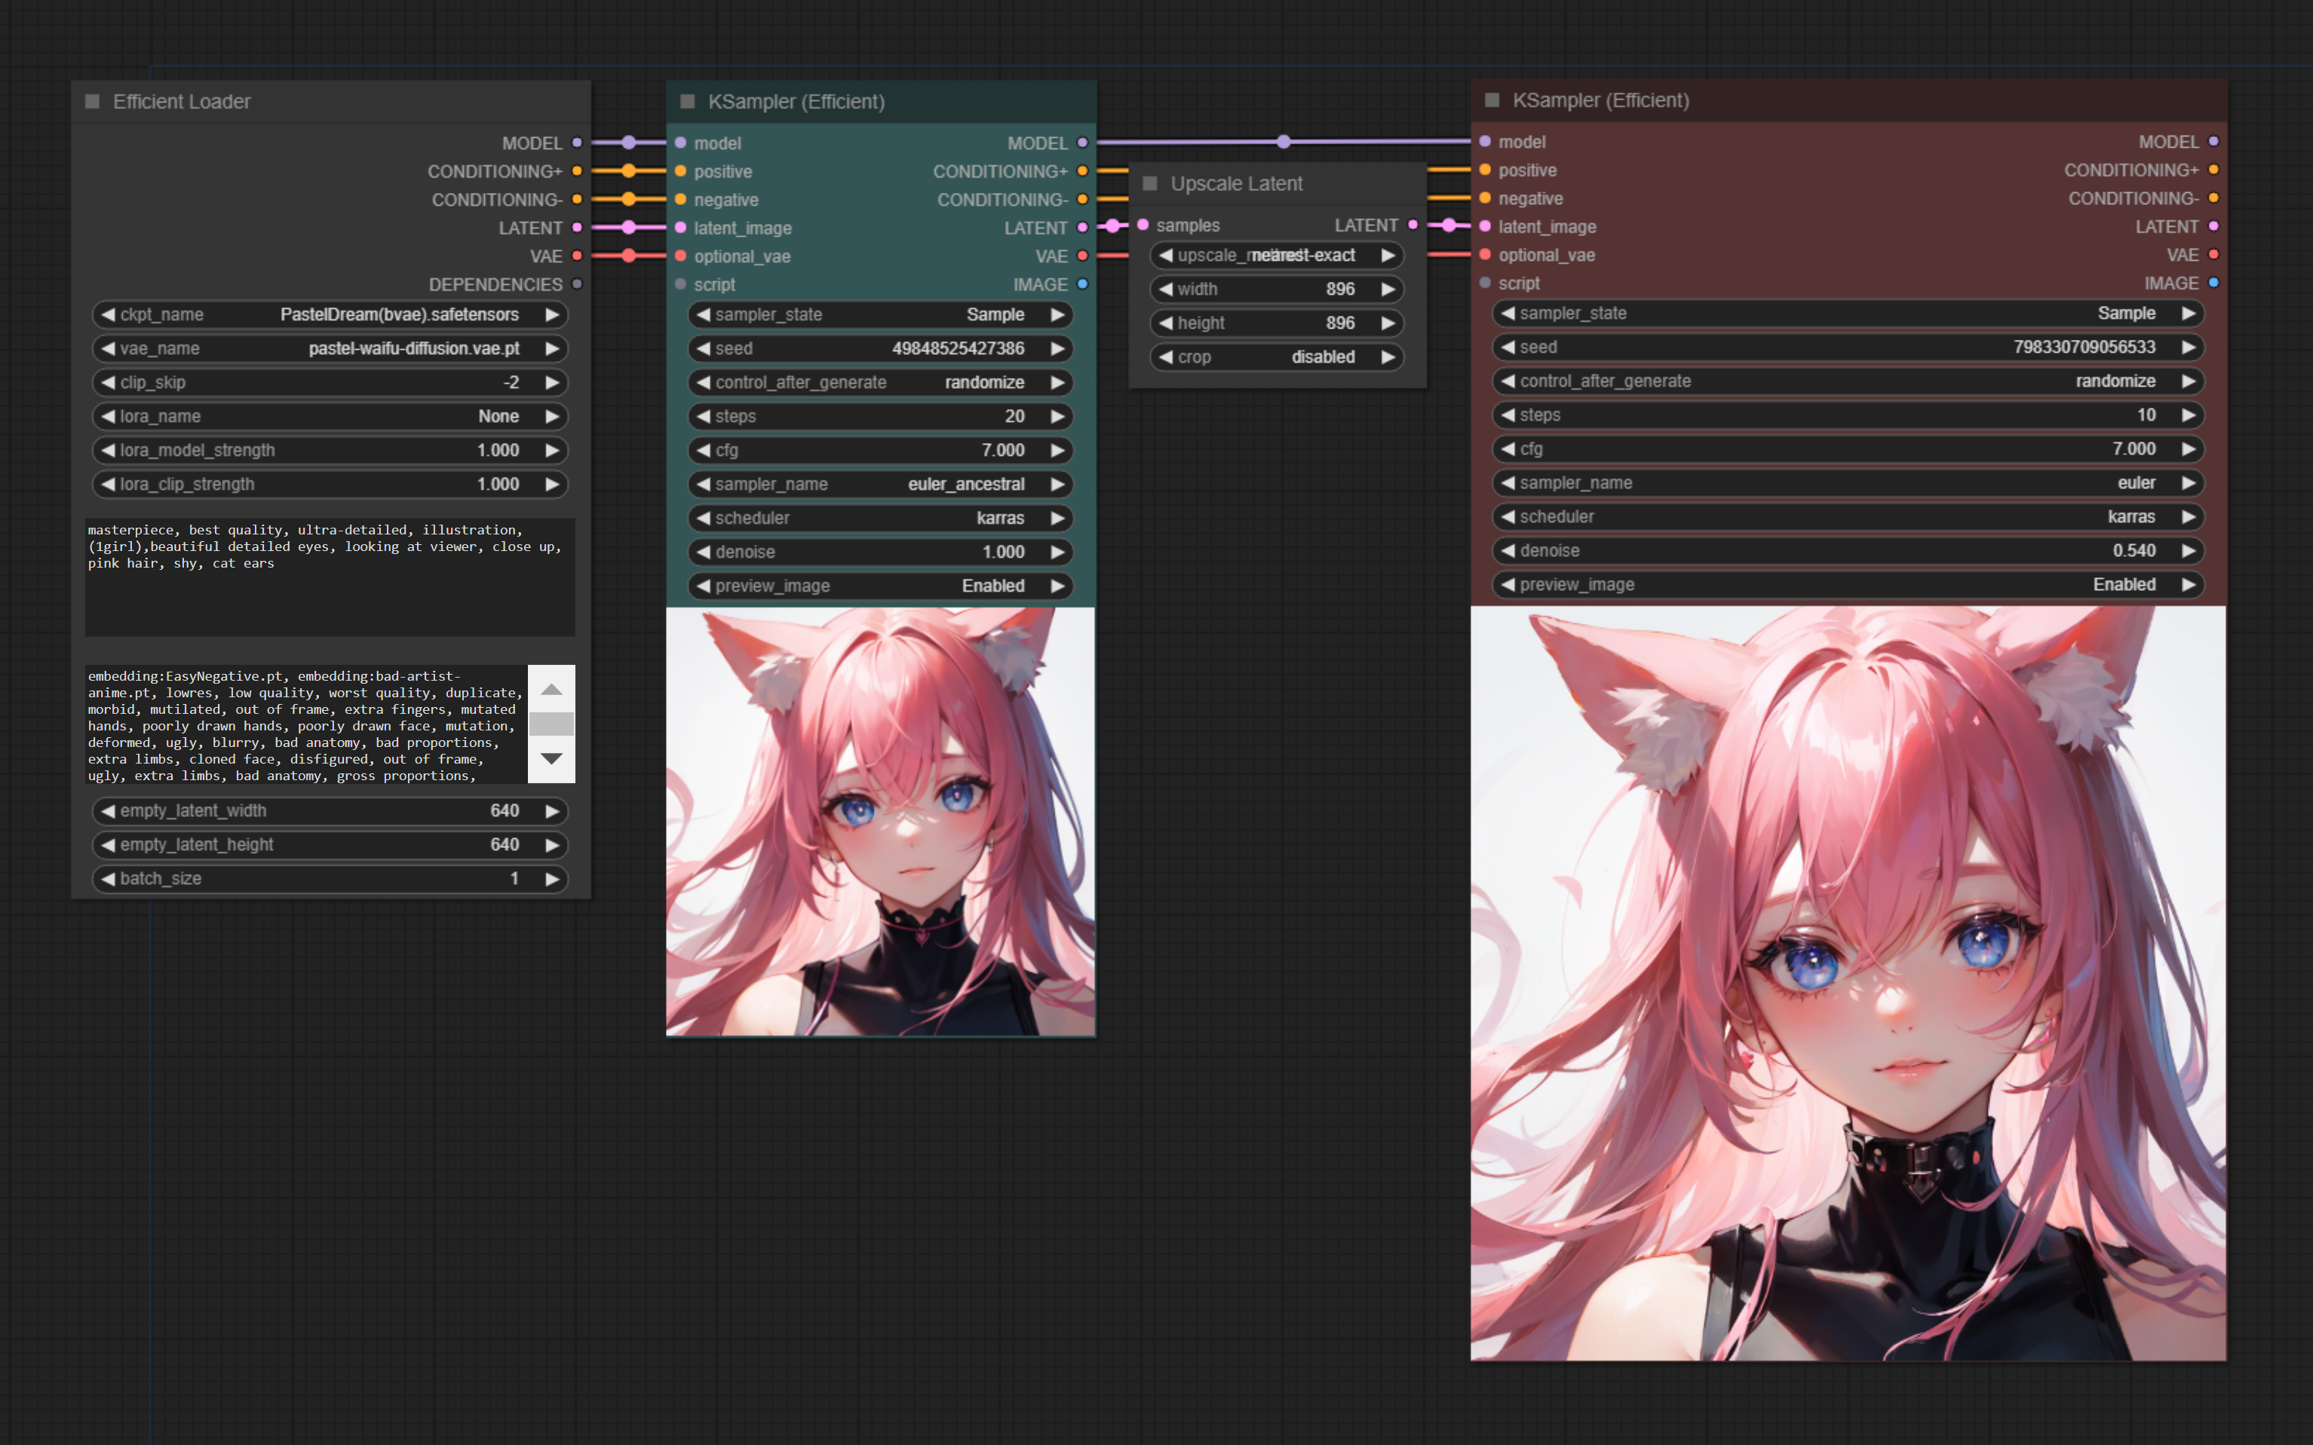Image resolution: width=2313 pixels, height=1445 pixels.
Task: Collapse the Efficient Loader node via title square
Action: coord(93,101)
